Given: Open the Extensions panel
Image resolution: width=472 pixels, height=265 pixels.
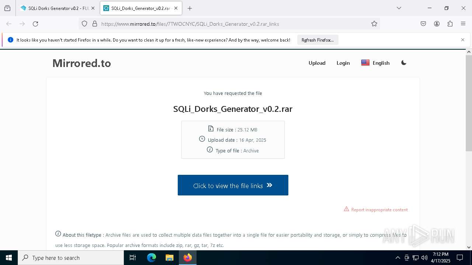Looking at the screenshot, I should [x=450, y=24].
